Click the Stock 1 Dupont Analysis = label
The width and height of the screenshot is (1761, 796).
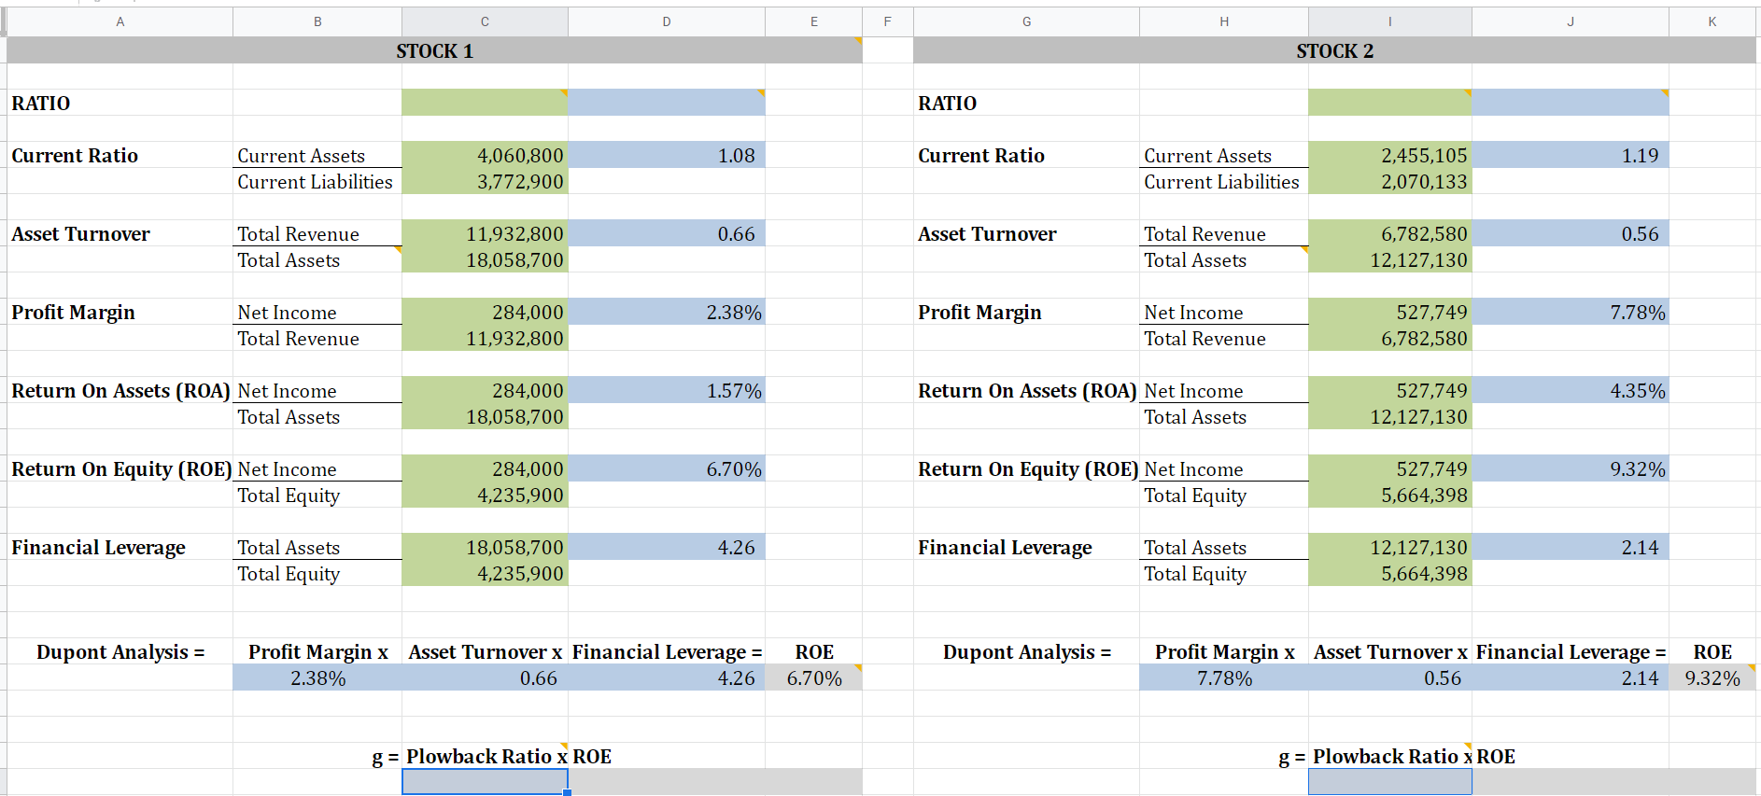point(120,651)
